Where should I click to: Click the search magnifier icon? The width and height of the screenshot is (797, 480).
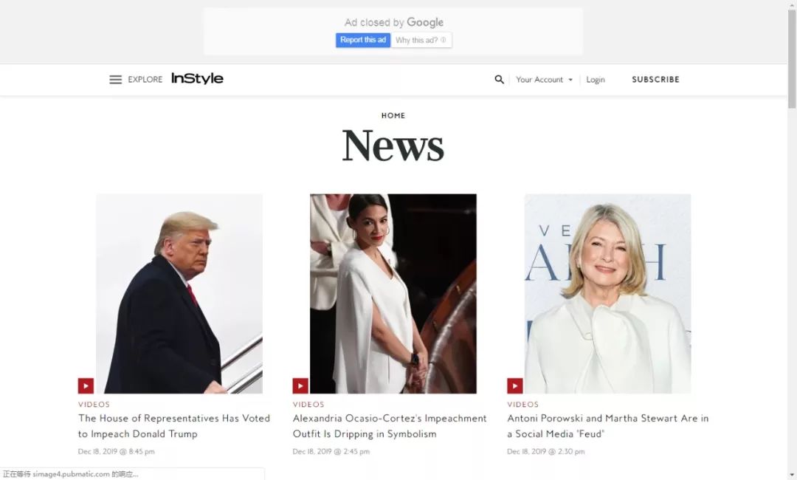point(499,80)
